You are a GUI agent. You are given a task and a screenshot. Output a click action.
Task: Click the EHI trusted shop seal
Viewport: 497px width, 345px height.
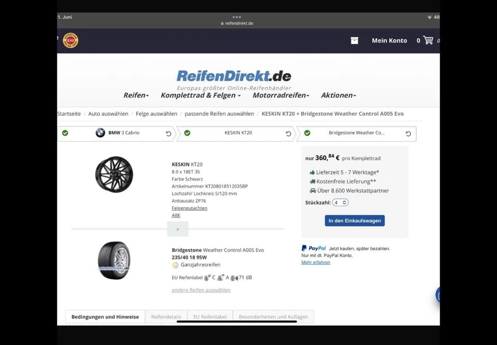coord(70,40)
